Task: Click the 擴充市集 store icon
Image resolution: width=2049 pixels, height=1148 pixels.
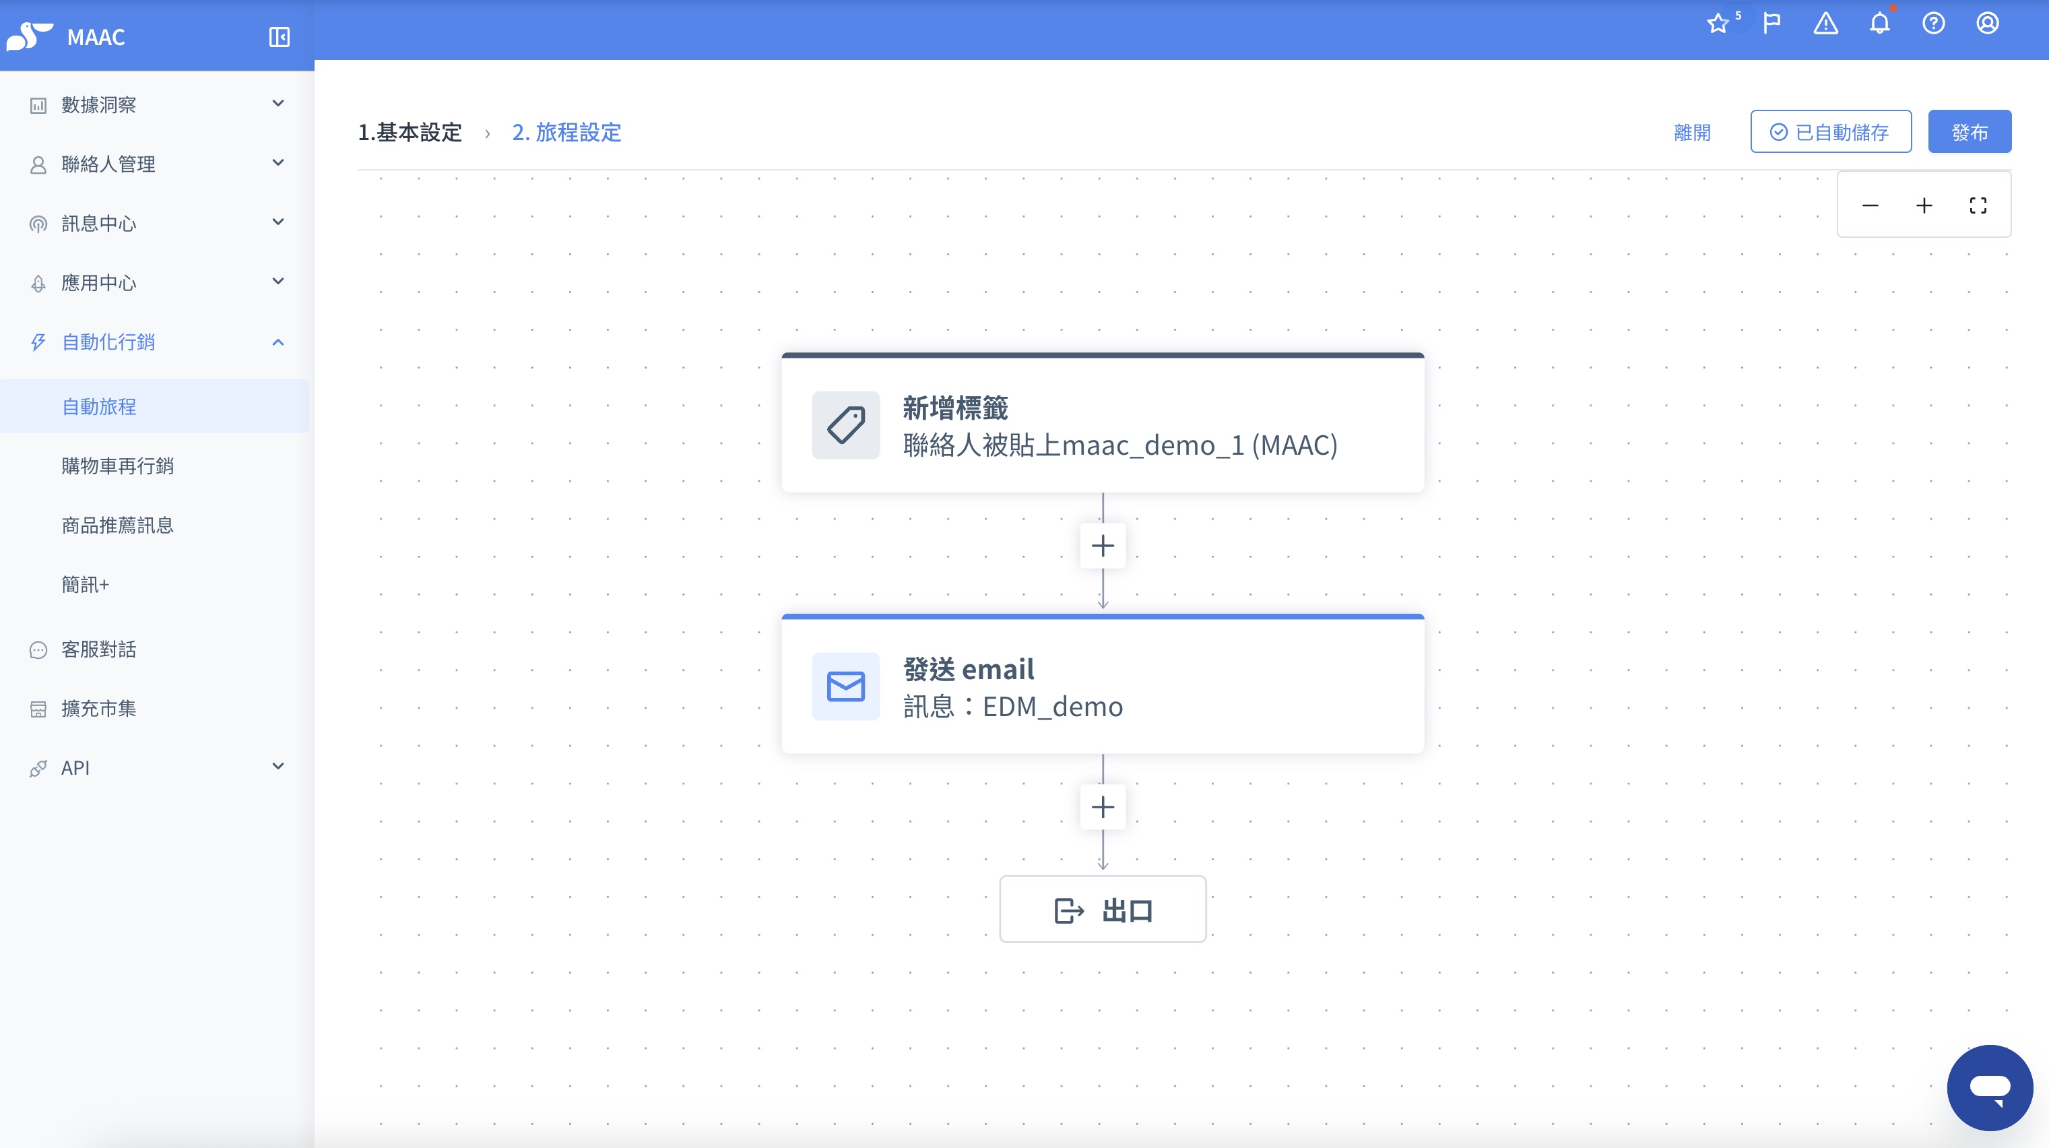Action: click(38, 709)
